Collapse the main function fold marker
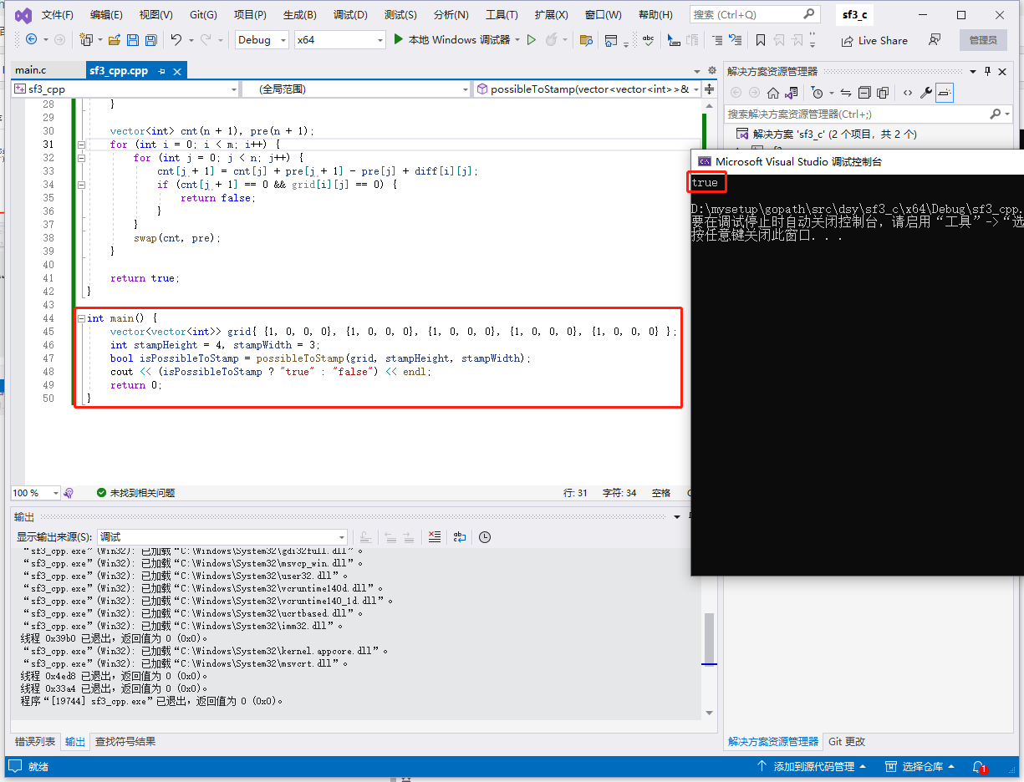Image resolution: width=1024 pixels, height=782 pixels. [81, 318]
